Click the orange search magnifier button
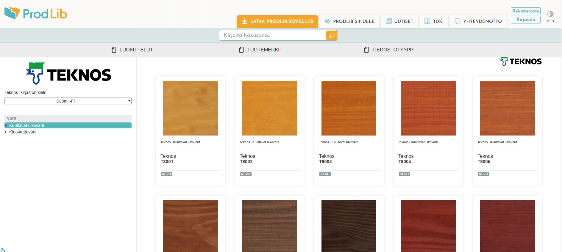This screenshot has width=562, height=252. [332, 35]
